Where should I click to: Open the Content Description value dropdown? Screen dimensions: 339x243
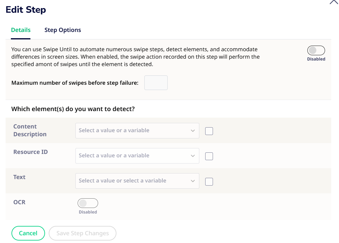137,130
